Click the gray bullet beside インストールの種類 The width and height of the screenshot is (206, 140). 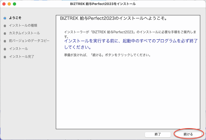pyautogui.click(x=5, y=26)
